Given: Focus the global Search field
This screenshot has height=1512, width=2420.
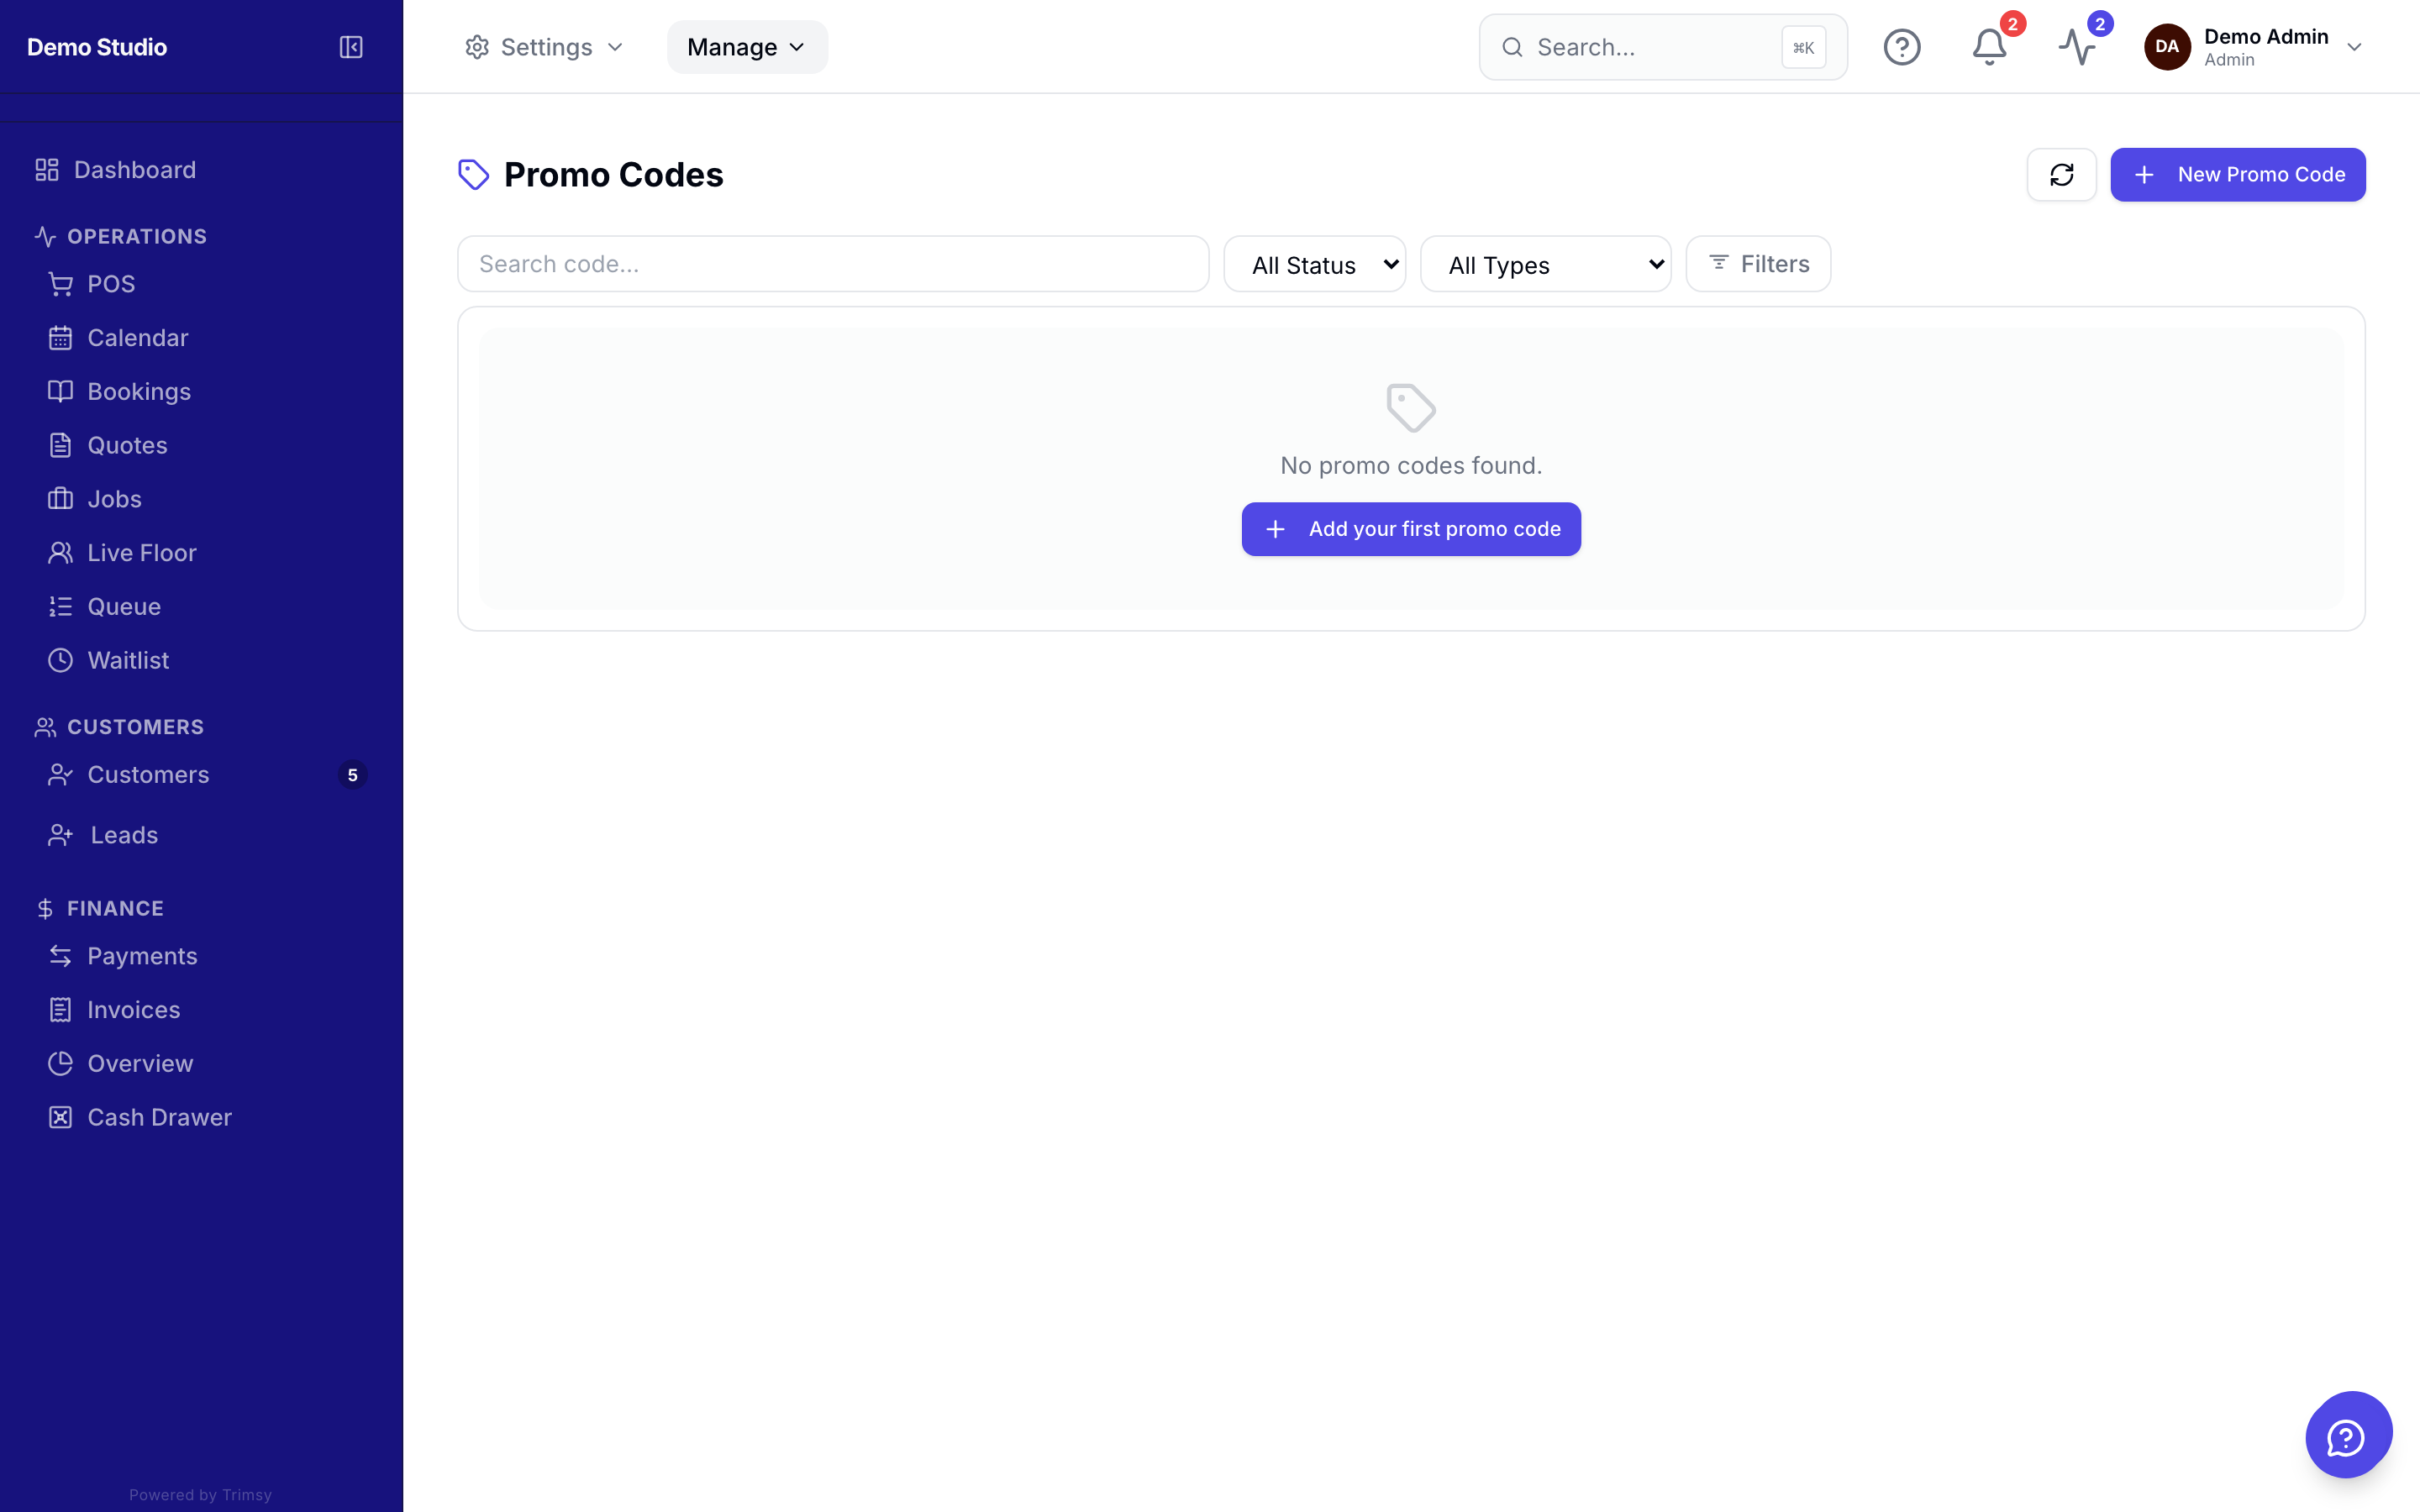Looking at the screenshot, I should (1663, 47).
